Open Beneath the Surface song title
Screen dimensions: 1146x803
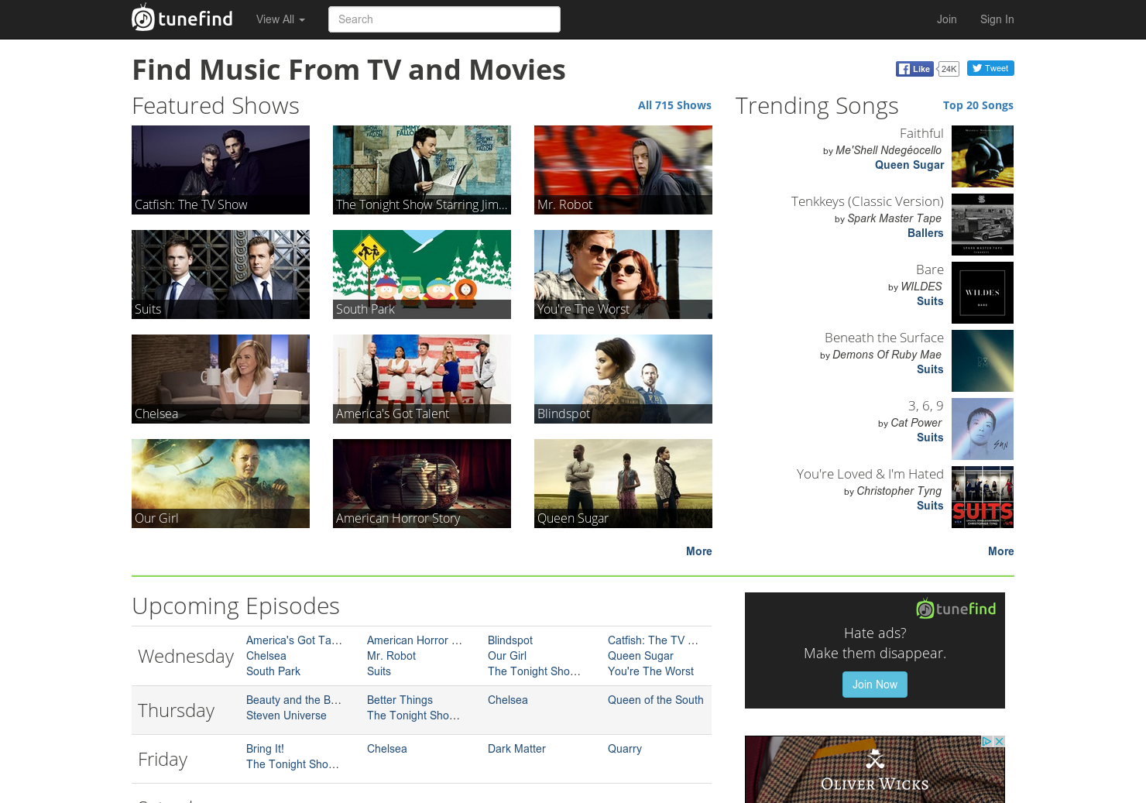[x=884, y=338]
